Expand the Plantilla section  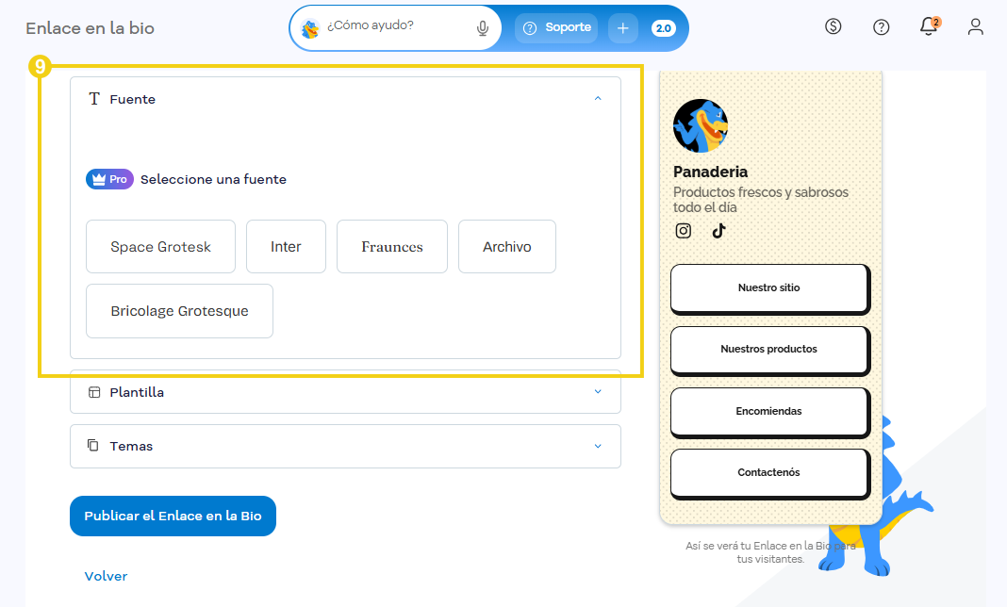click(x=345, y=392)
